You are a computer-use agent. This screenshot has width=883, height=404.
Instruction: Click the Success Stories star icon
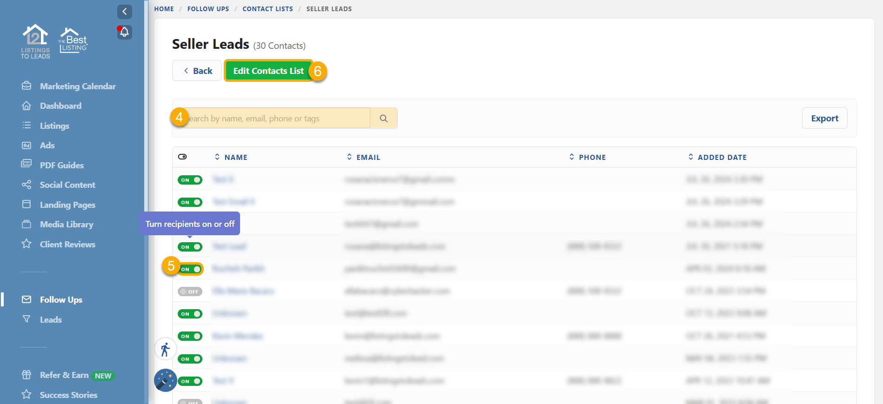(27, 394)
